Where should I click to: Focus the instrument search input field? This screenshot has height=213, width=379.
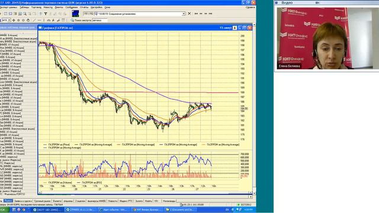pos(99,20)
